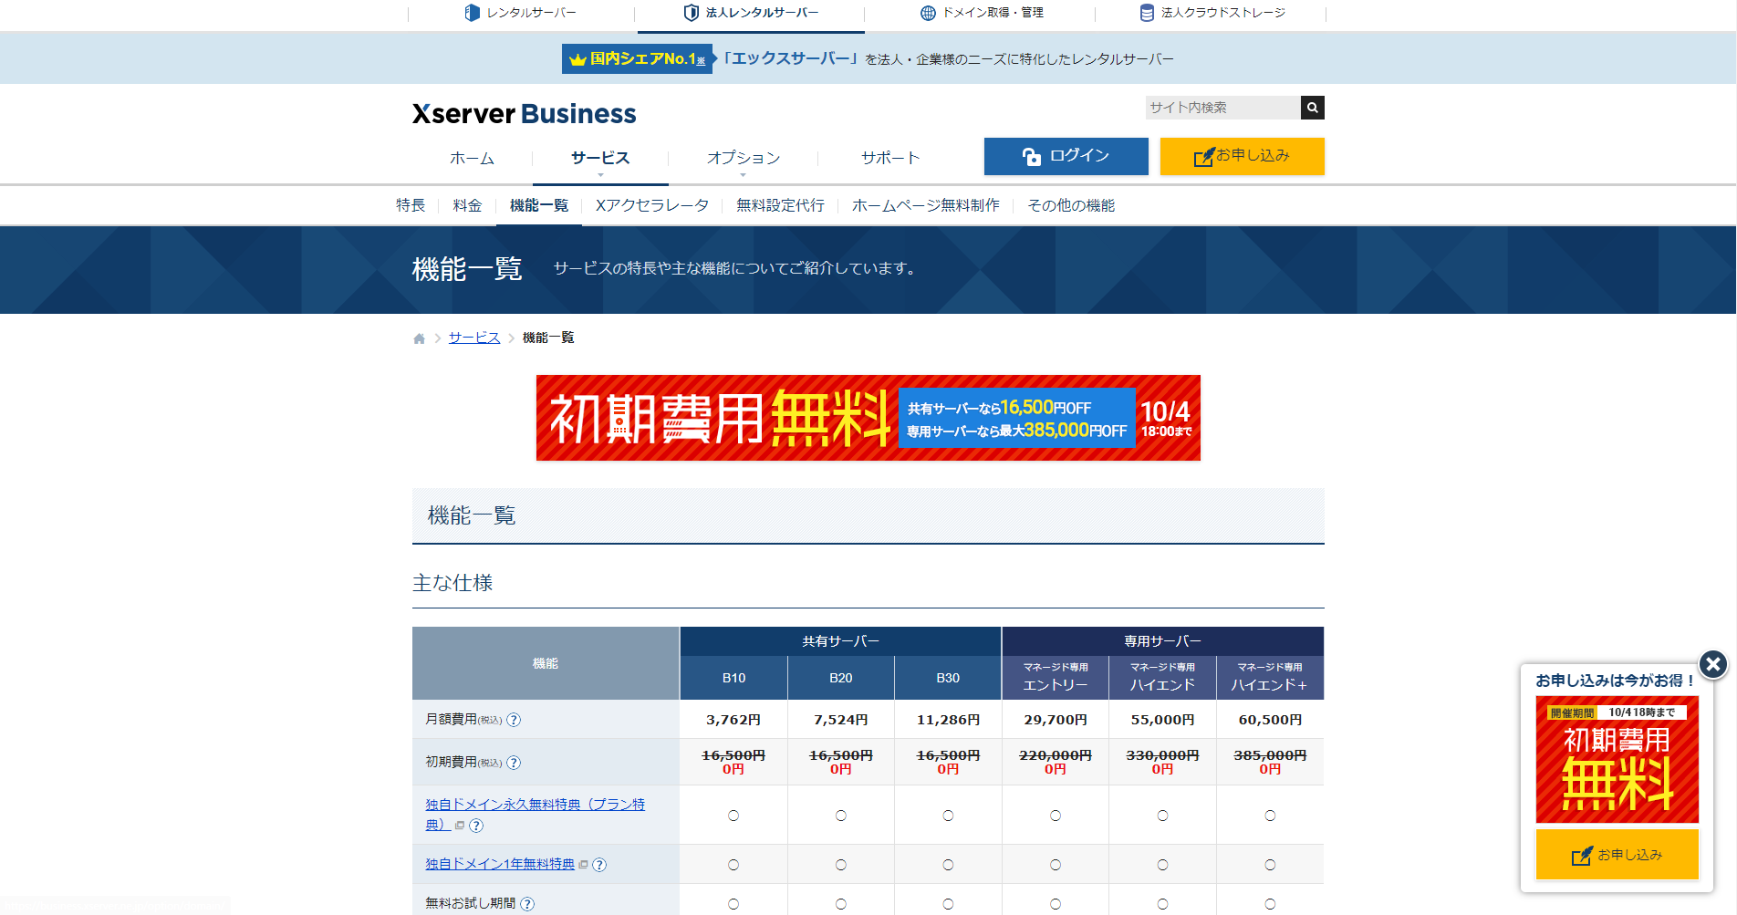Open Xアクセラレータ submenu link
1737x915 pixels.
pos(652,205)
